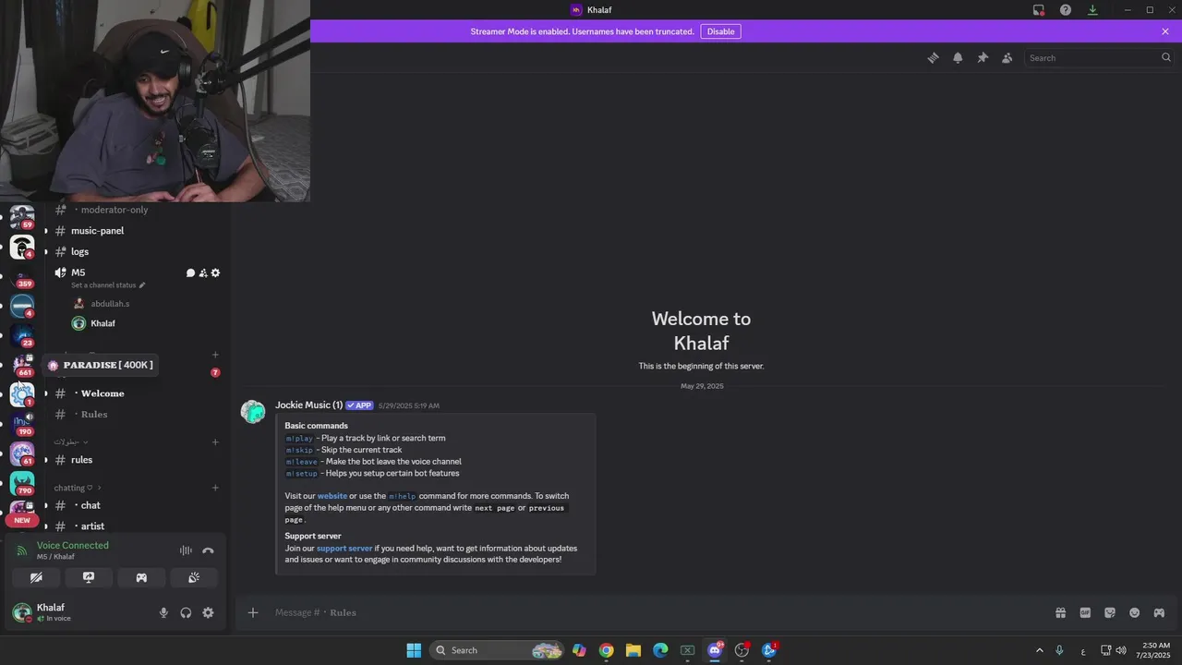The width and height of the screenshot is (1182, 665).
Task: Open notification settings bell icon
Action: coord(958,57)
